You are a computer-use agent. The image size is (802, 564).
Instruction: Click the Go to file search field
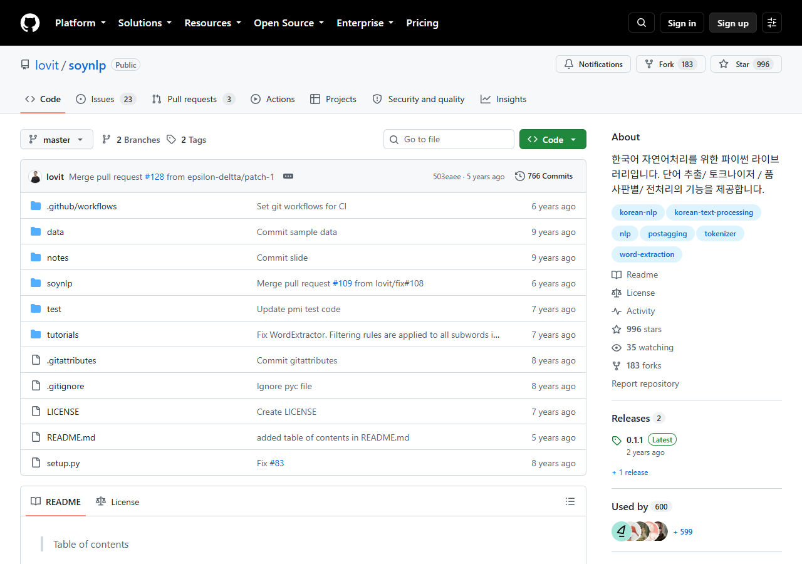449,139
